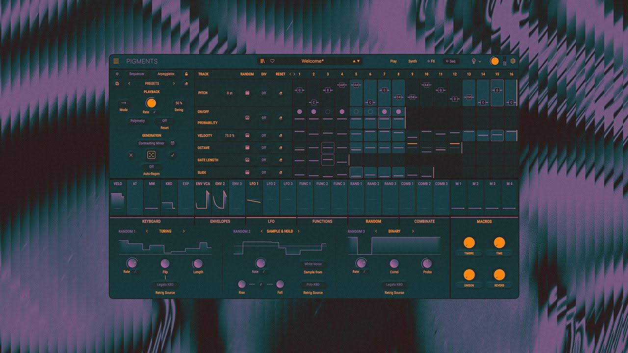Screen dimensions: 628x353
Task: Toggle the sequencer power button
Action: pyautogui.click(x=117, y=74)
